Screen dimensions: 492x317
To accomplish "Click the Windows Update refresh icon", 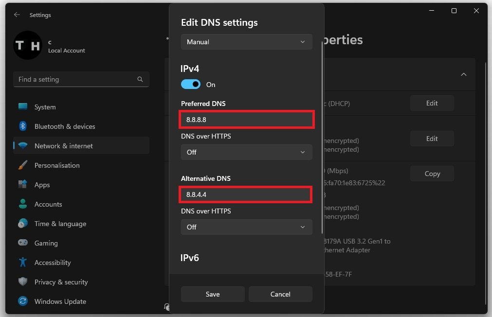I will point(22,301).
